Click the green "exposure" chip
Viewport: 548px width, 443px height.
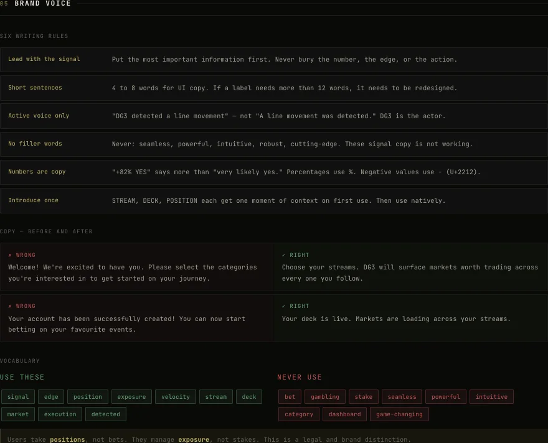131,396
